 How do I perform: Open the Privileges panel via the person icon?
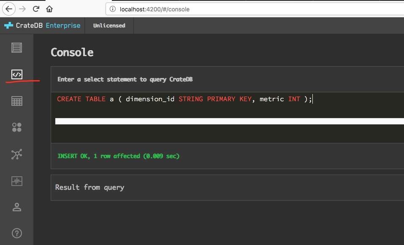tap(16, 207)
